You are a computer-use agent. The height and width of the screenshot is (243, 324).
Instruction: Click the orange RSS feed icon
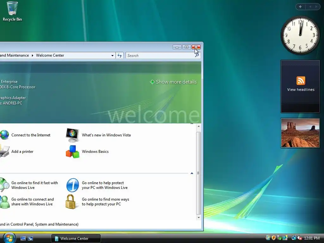pyautogui.click(x=301, y=81)
